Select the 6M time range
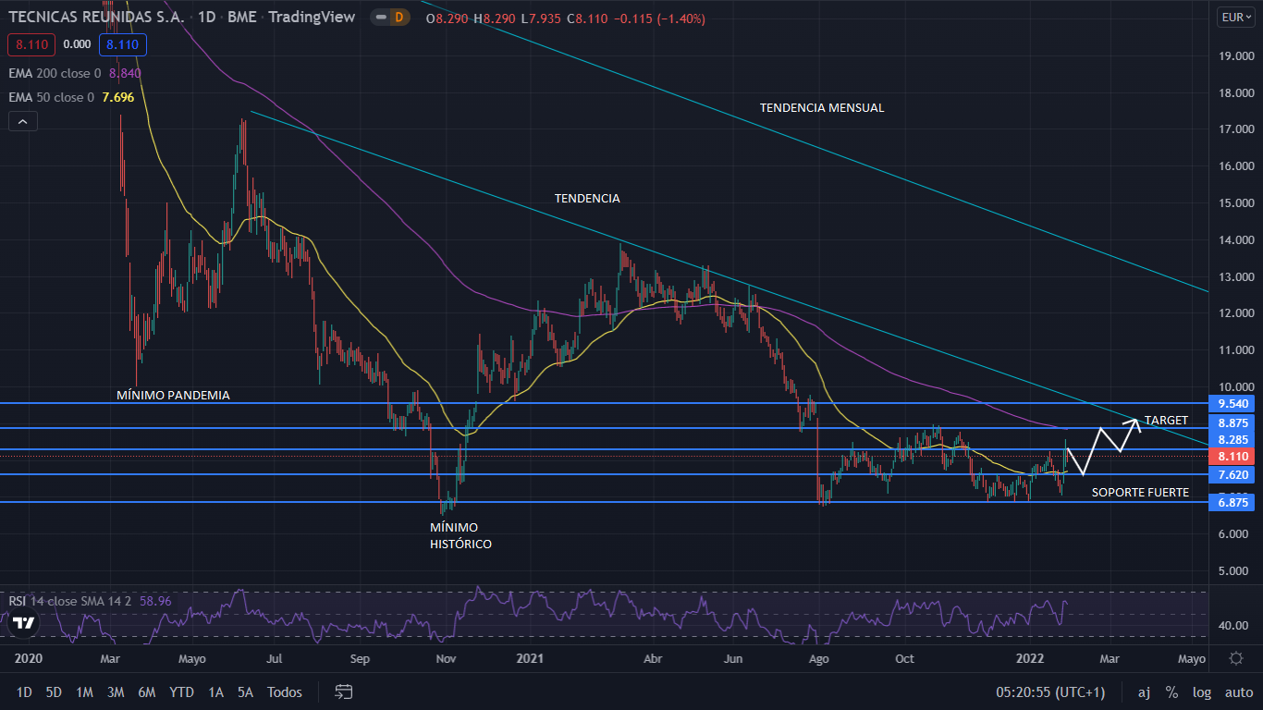 click(x=146, y=692)
